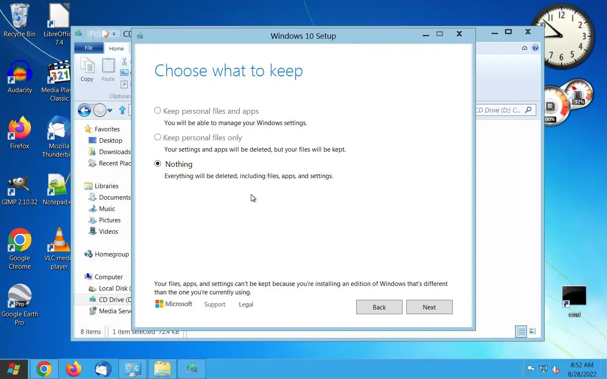Screen dimensions: 607x379
Task: Click the Recycle Bin desktop icon
Action: [19, 20]
